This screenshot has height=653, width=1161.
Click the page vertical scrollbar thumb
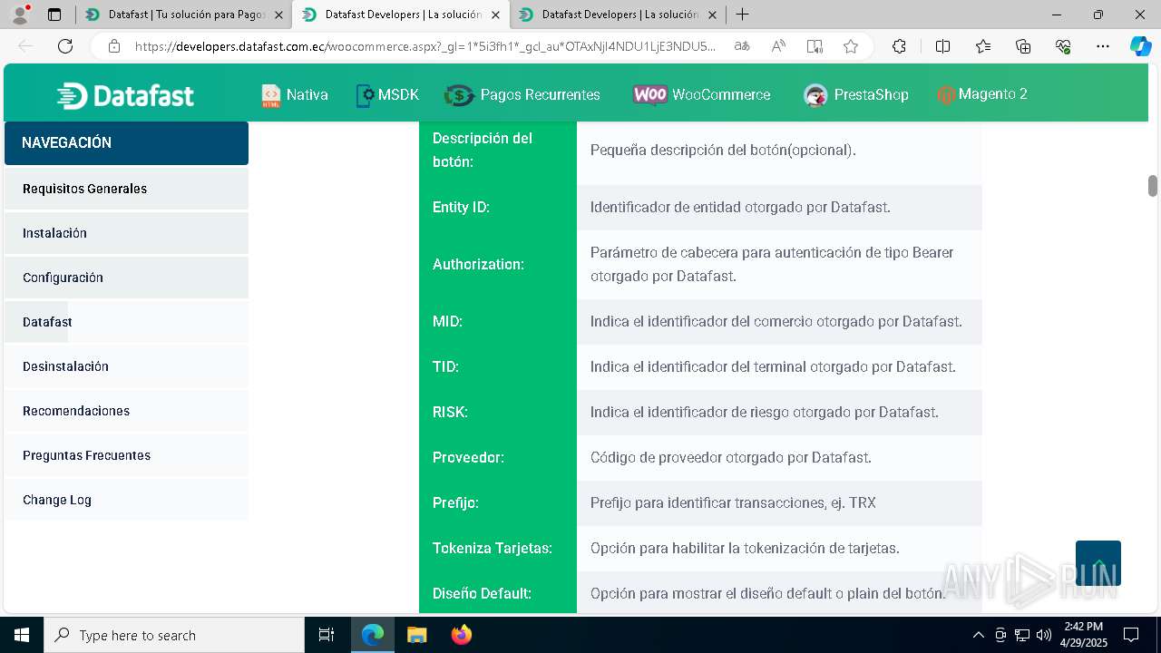(x=1153, y=186)
